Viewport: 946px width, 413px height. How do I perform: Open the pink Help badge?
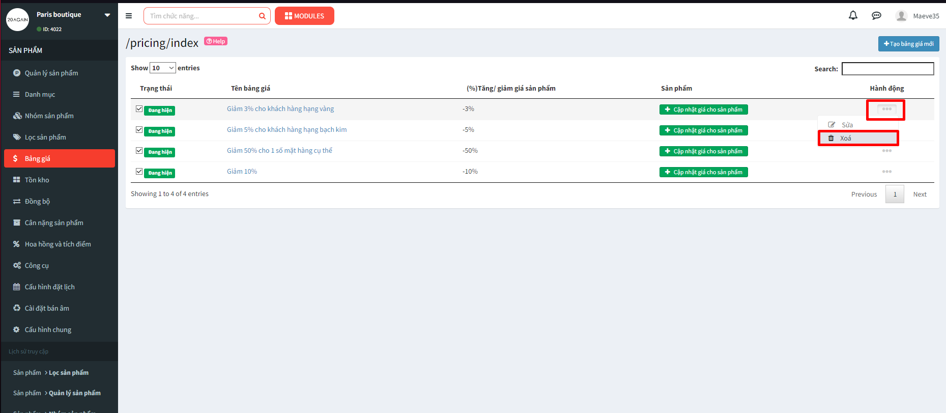pos(216,41)
